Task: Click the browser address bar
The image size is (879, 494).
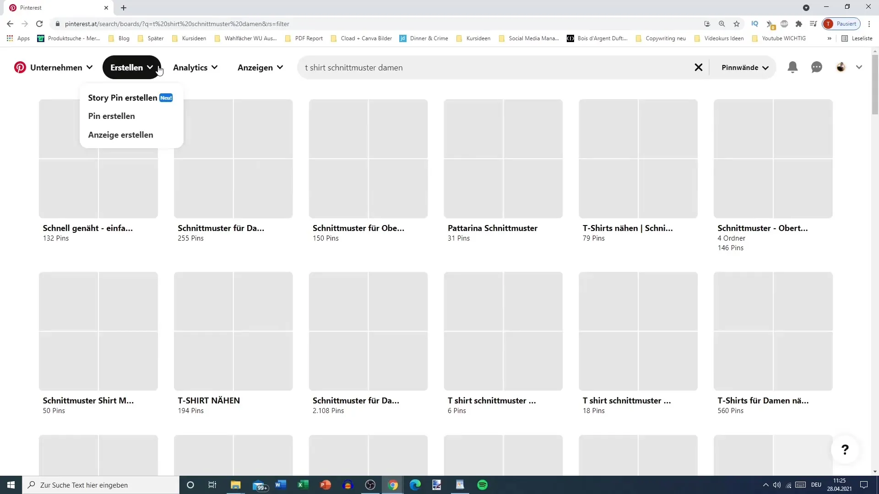Action: coord(375,24)
